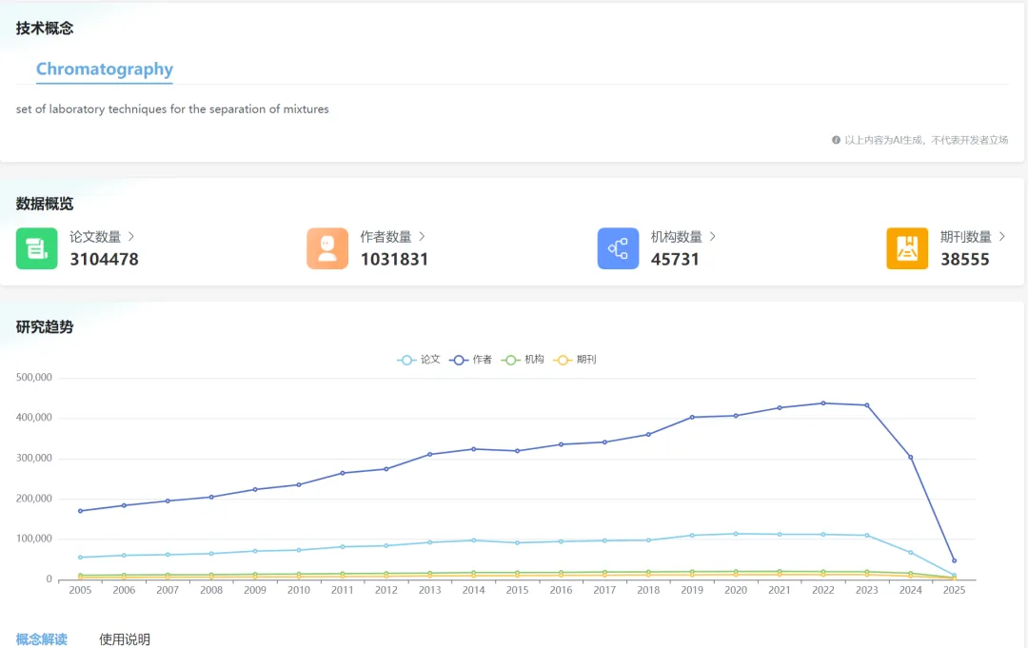Click the orange author count avatar icon
1028x648 pixels.
(x=327, y=248)
